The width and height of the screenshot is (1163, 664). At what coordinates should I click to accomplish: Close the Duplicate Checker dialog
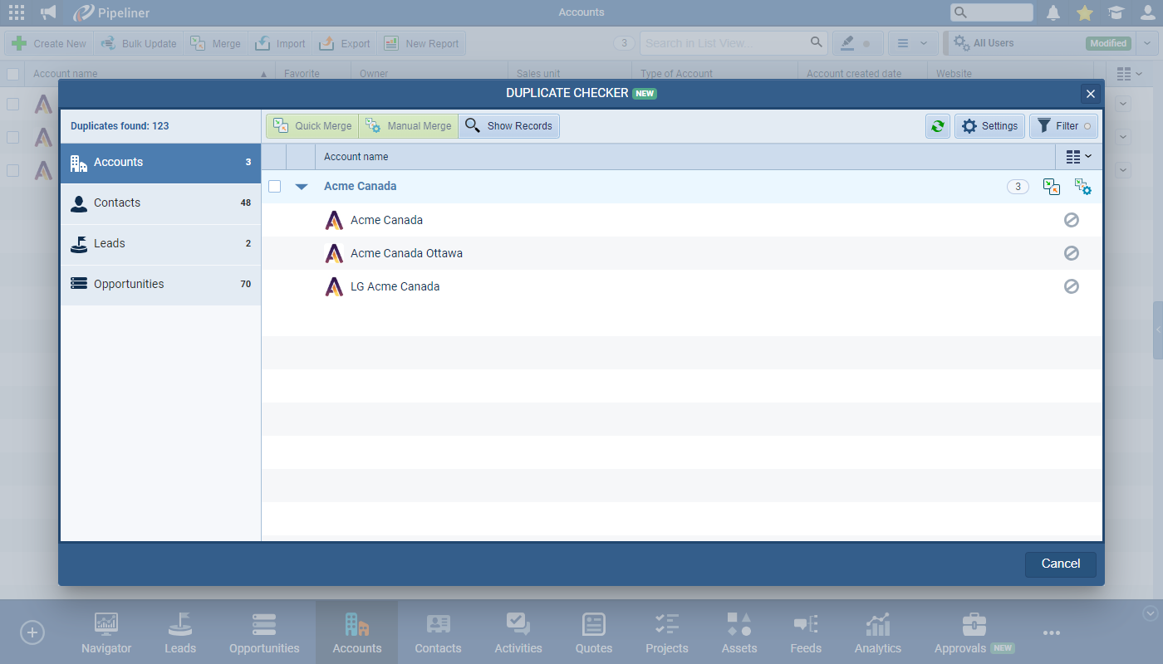click(1091, 94)
